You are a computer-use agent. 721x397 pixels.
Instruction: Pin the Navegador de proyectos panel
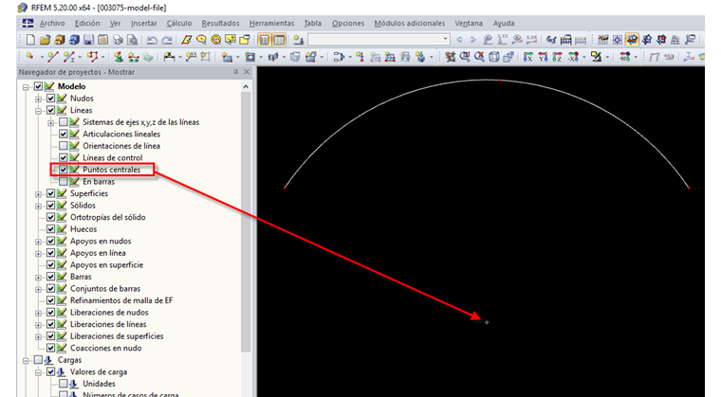236,72
